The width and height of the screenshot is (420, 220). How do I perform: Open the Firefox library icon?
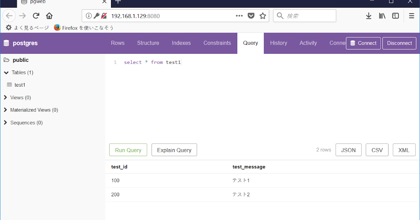pos(382,16)
